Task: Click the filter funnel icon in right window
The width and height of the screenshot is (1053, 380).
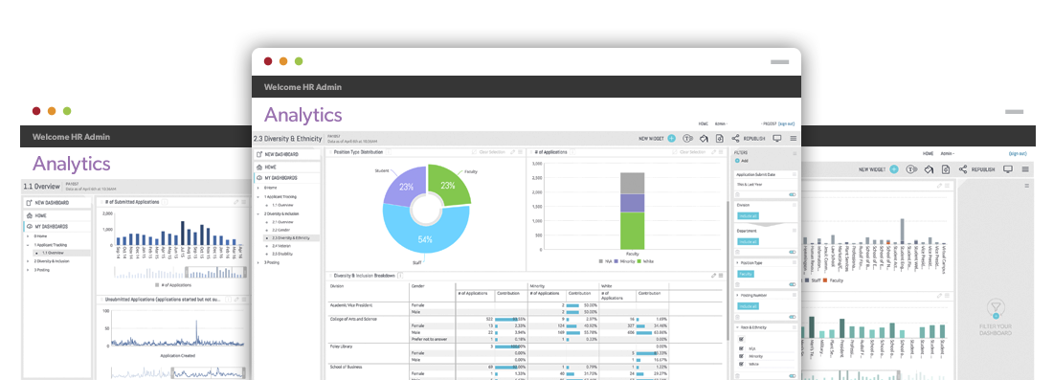Action: point(996,309)
